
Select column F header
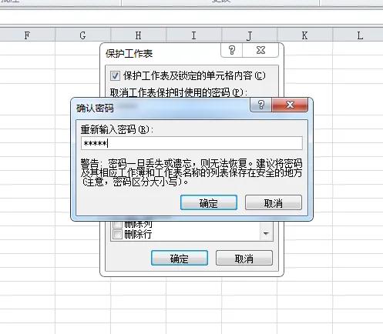point(27,35)
